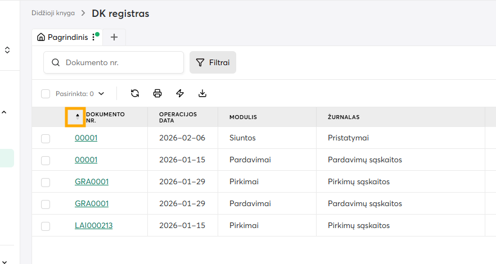Click the refresh icon in the toolbar

pos(135,93)
